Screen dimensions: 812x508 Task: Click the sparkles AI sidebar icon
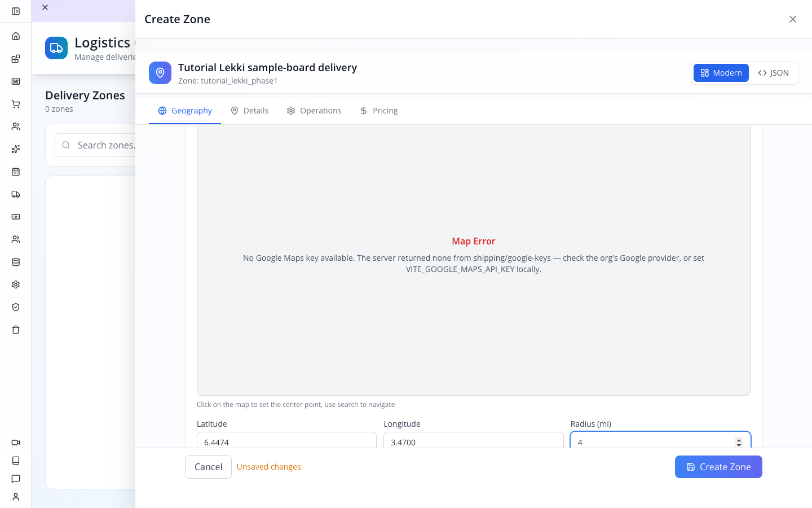coord(16,149)
